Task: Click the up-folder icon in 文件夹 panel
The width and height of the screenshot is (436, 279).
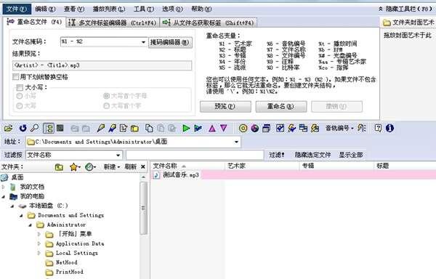Action: tap(59, 167)
